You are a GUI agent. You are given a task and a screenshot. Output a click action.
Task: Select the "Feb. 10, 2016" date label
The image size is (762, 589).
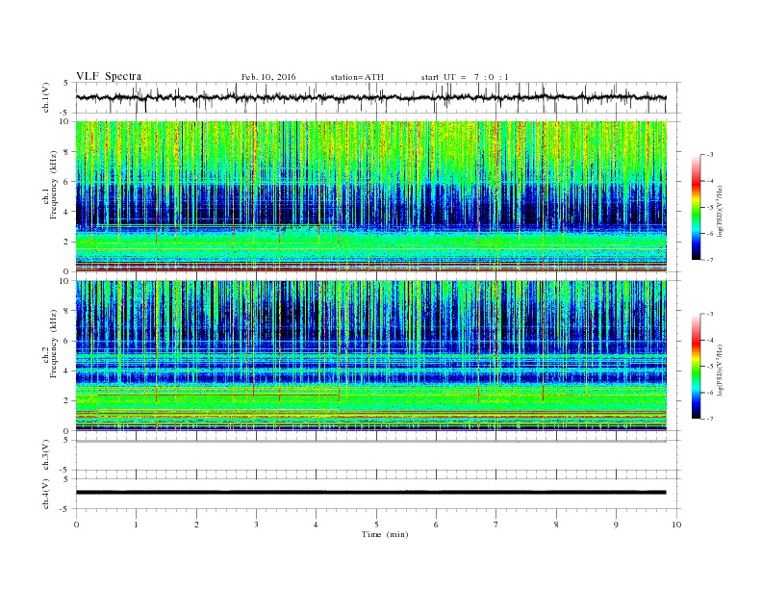tap(268, 77)
